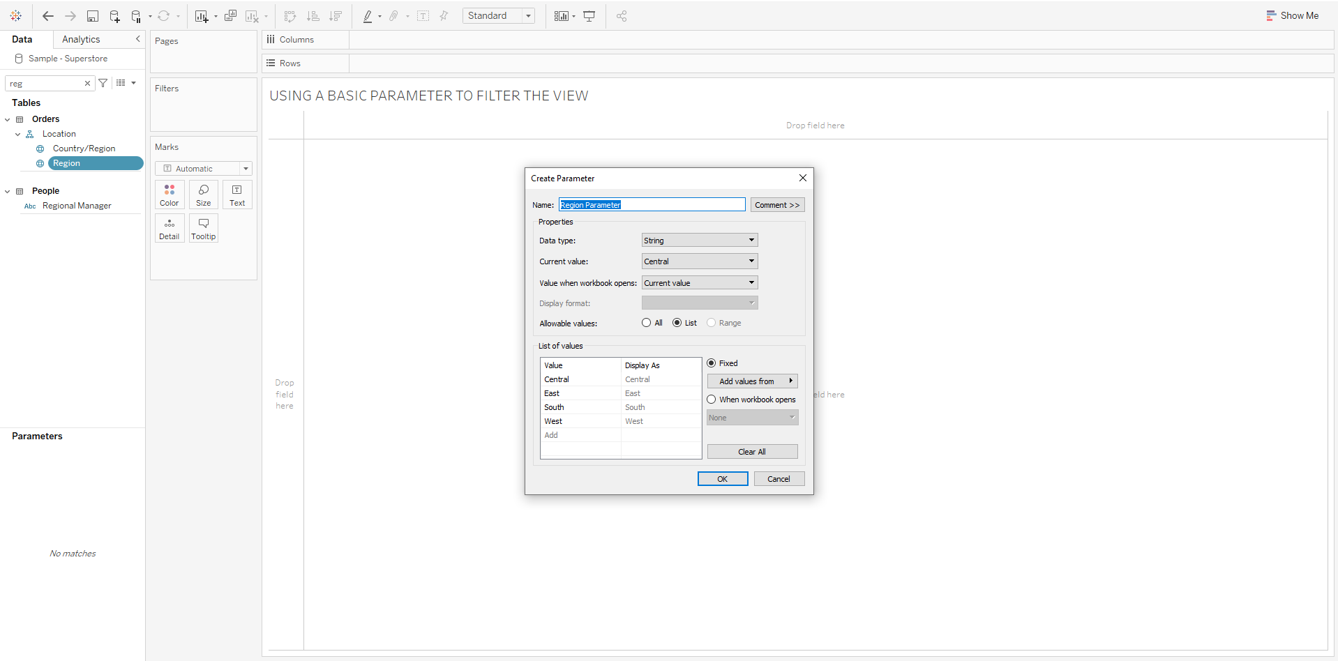1338x661 pixels.
Task: Open the Color marks card
Action: coord(170,195)
